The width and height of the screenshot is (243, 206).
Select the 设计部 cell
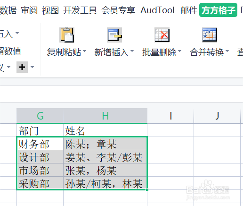pos(40,157)
